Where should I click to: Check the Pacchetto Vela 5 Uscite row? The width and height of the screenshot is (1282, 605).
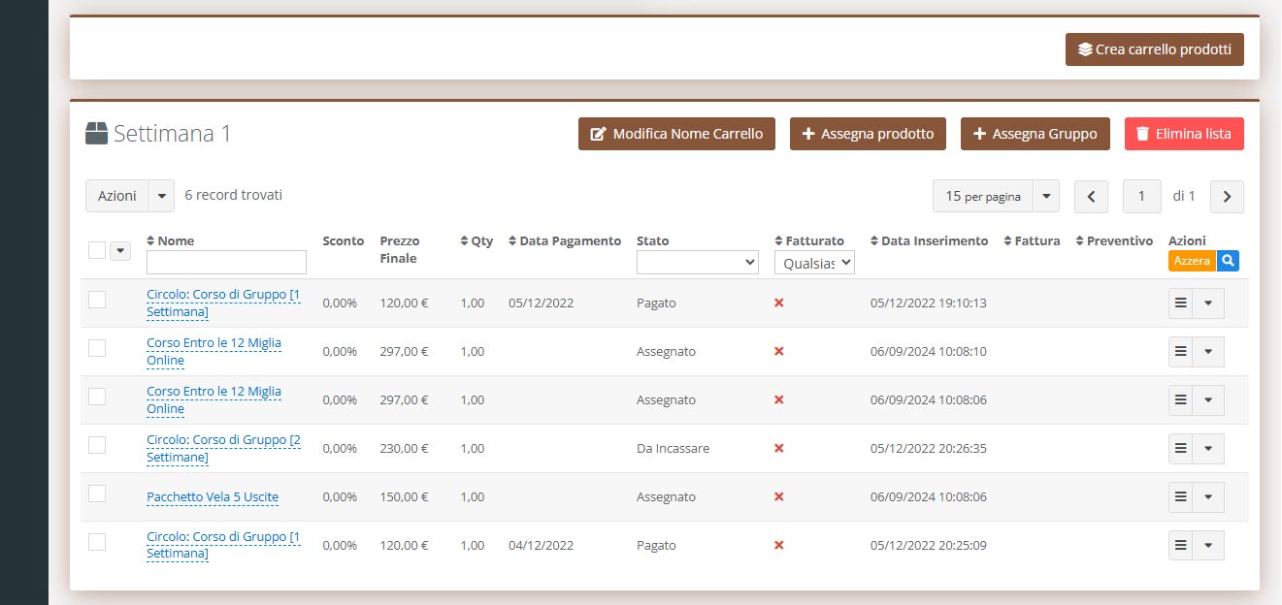pos(97,494)
